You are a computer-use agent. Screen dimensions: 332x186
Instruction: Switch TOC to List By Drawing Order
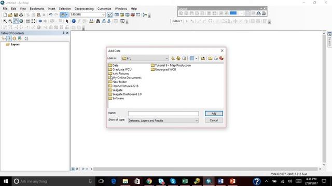pyautogui.click(x=4, y=39)
